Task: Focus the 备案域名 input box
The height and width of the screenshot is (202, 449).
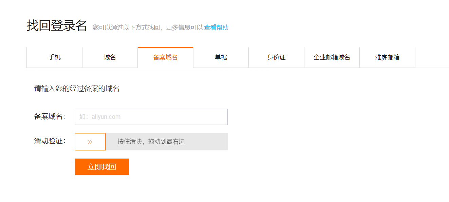Action: tap(170, 117)
